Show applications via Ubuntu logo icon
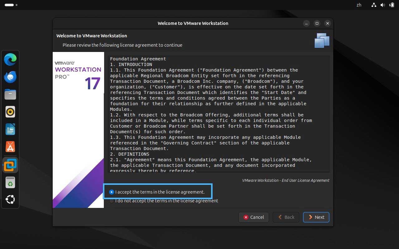 [x=10, y=199]
